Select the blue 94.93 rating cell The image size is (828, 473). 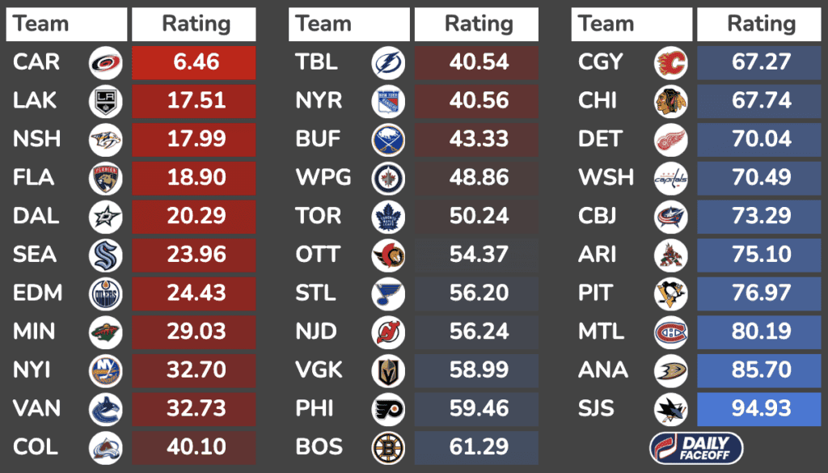pyautogui.click(x=759, y=408)
